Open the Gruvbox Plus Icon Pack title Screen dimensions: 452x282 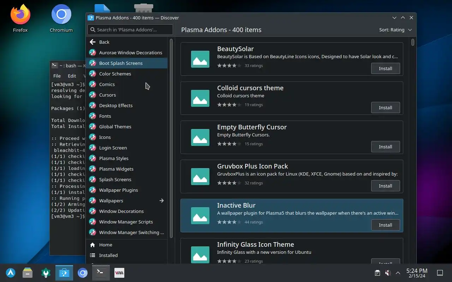pyautogui.click(x=252, y=166)
